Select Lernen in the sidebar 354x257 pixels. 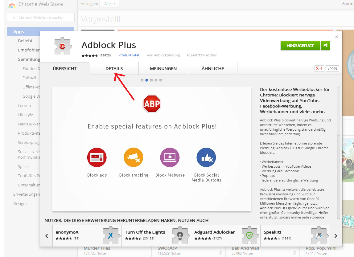(24, 105)
